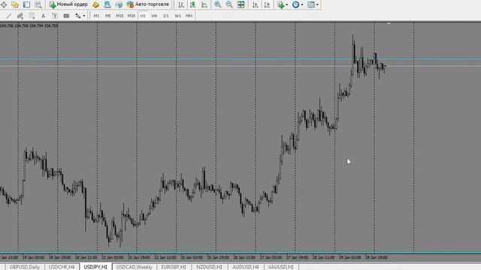Switch to MN timeframe
Image resolution: width=481 pixels, height=270 pixels.
pos(189,16)
